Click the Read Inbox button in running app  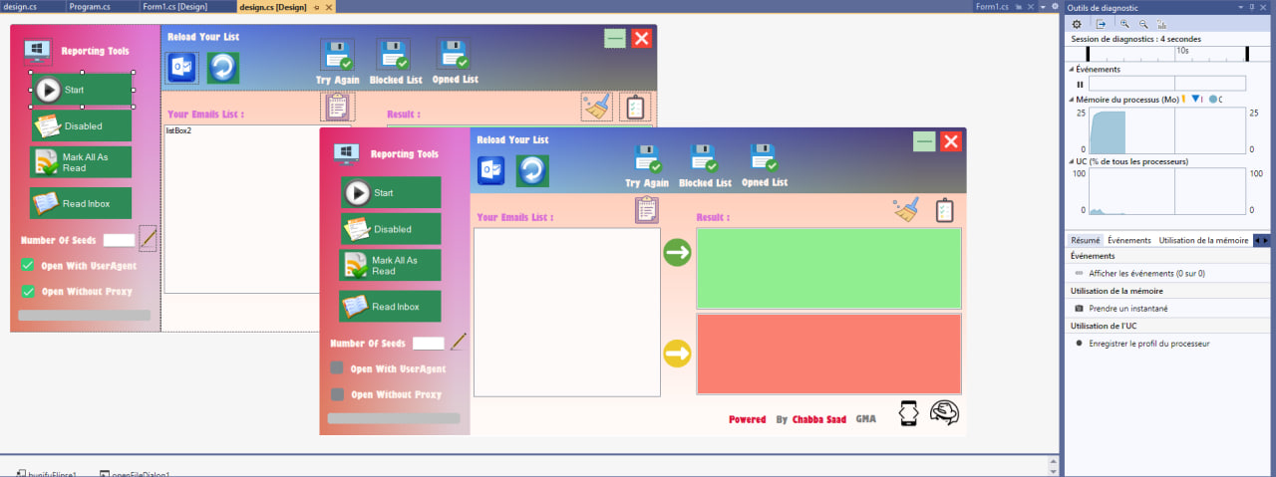391,307
